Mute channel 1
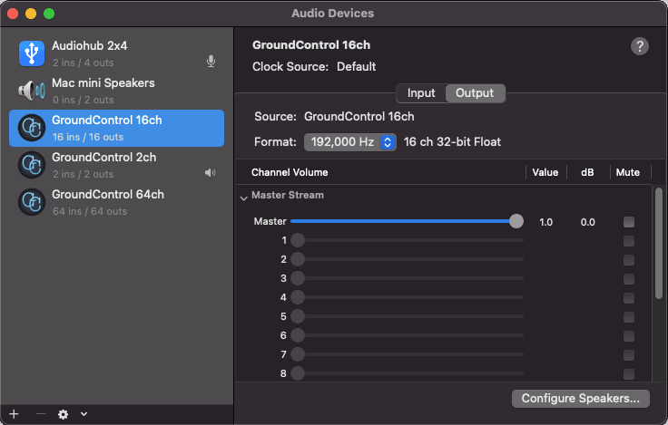Image resolution: width=668 pixels, height=425 pixels. point(629,241)
